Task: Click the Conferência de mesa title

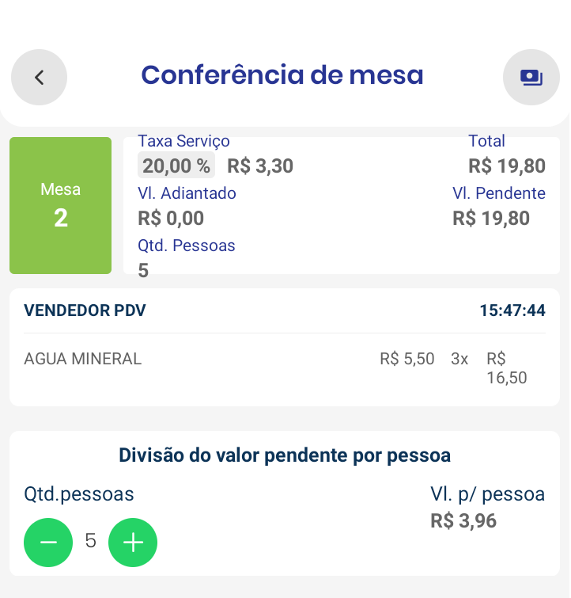Action: (282, 75)
